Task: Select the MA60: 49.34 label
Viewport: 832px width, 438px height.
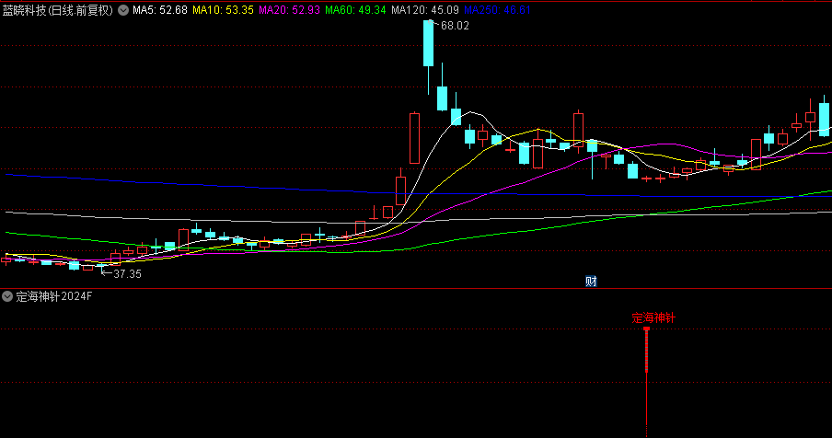Action: click(x=355, y=10)
